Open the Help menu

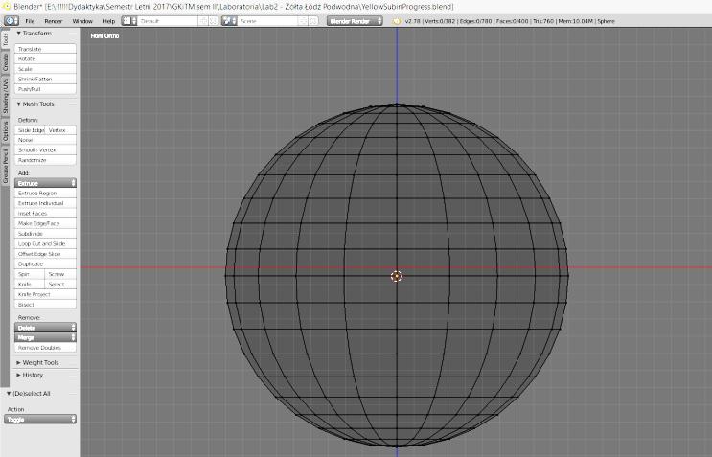pyautogui.click(x=108, y=21)
